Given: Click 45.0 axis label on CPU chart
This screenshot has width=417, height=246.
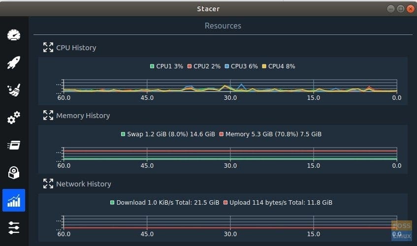Looking at the screenshot, I should pos(147,98).
